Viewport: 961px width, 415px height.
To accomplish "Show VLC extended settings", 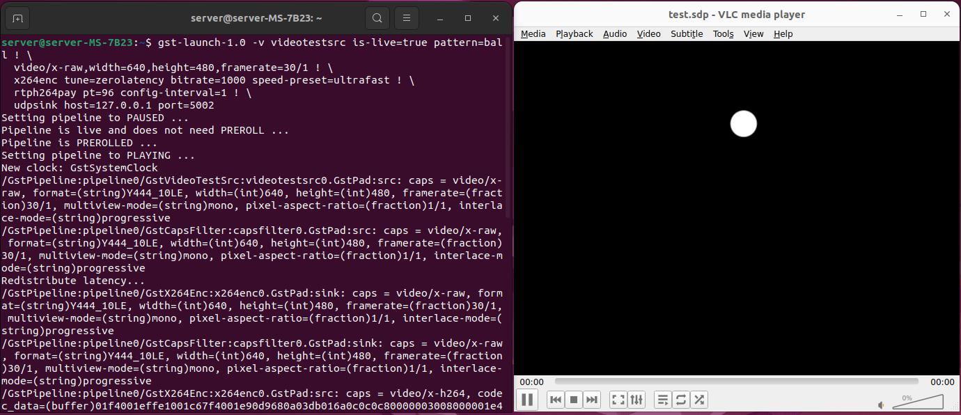I will [636, 400].
